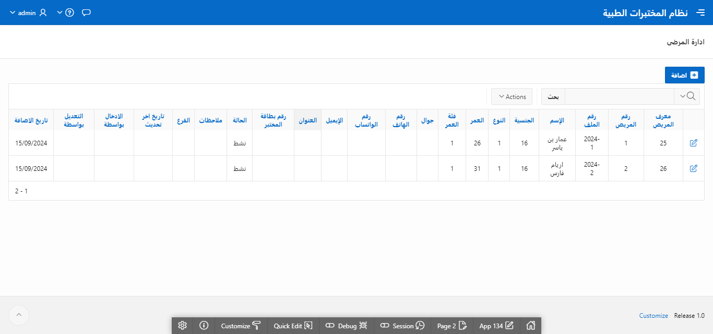The height and width of the screenshot is (334, 713).
Task: Sort by رقم المريض column header
Action: [x=626, y=120]
